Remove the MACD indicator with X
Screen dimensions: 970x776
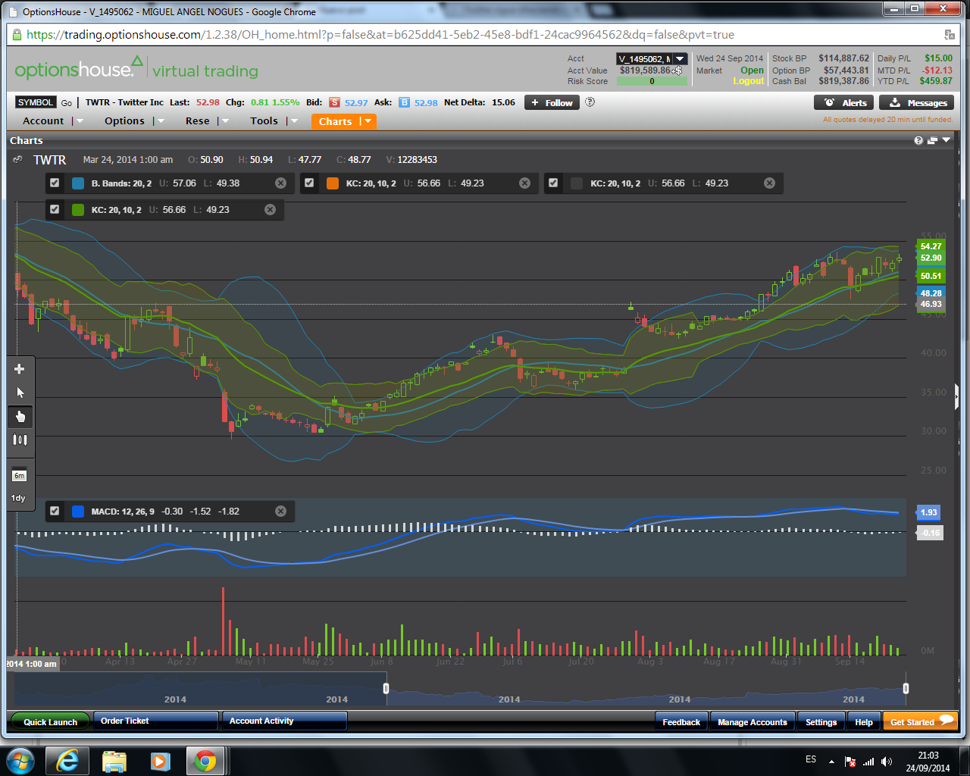[280, 512]
